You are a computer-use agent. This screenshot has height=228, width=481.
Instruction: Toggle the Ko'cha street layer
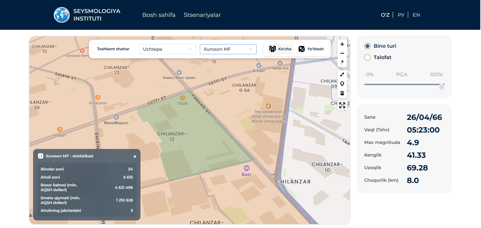[280, 49]
